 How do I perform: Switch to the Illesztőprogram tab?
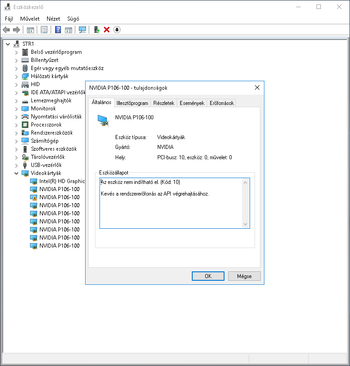[x=132, y=103]
